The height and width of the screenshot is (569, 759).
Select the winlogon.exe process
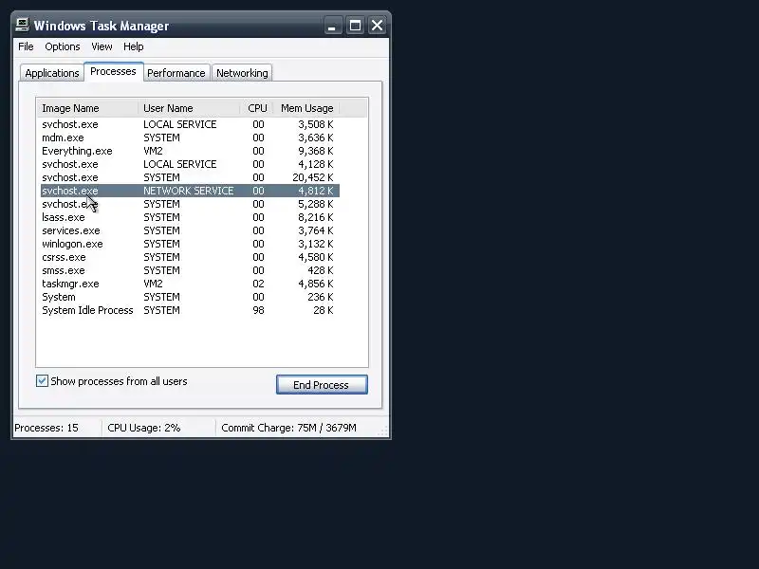click(190, 244)
